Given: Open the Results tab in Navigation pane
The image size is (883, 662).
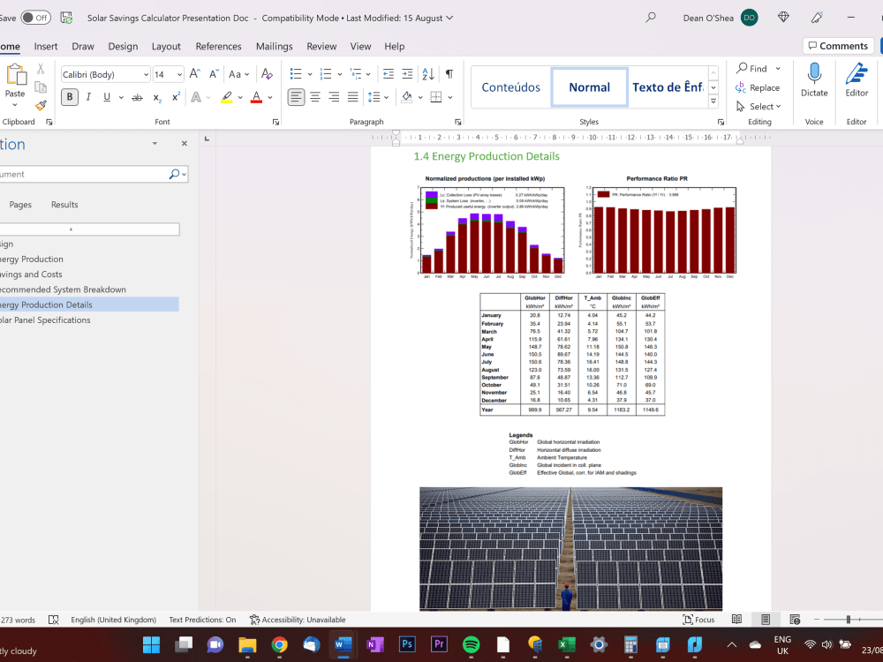Looking at the screenshot, I should click(x=64, y=204).
